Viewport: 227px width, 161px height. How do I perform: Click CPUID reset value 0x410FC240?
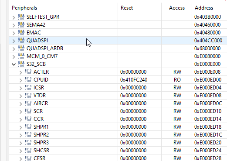(134, 80)
